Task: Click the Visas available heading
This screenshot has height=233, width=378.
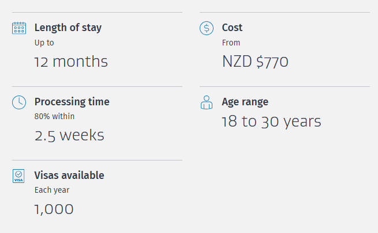Action: 69,175
